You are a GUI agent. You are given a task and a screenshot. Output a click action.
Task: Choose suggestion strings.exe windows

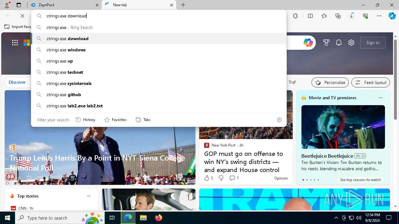tap(159, 50)
